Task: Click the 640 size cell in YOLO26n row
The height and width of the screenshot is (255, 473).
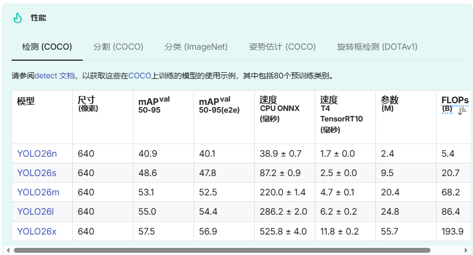Action: (x=103, y=153)
